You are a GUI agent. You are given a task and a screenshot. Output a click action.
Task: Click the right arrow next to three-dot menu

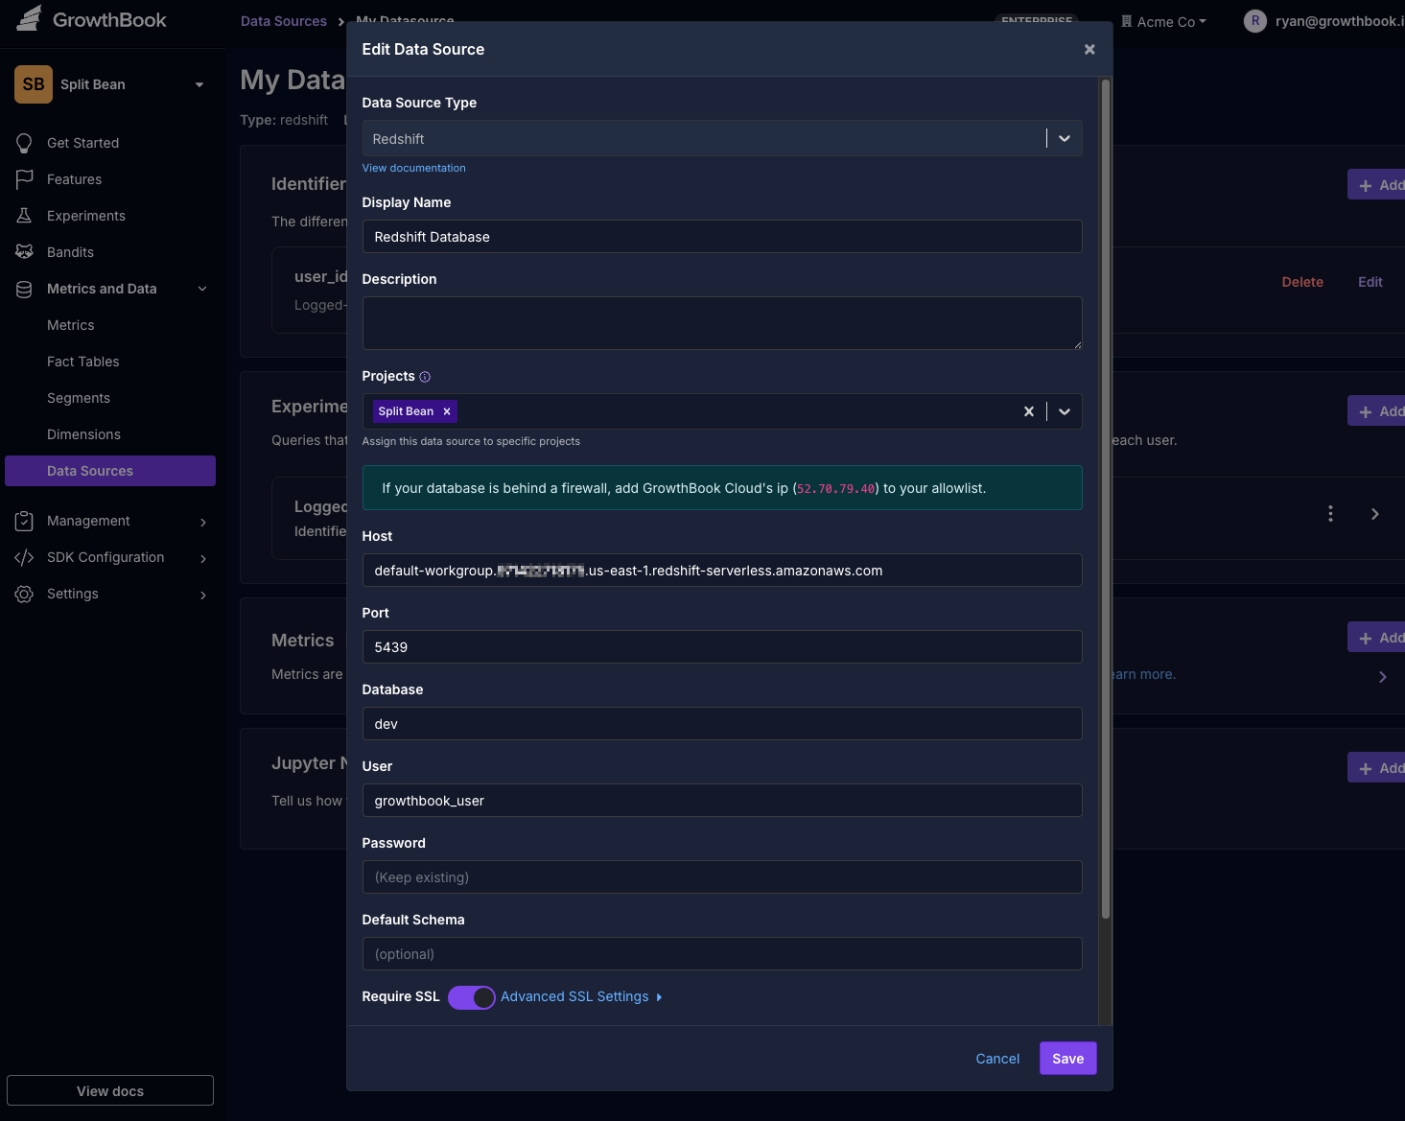point(1374,514)
